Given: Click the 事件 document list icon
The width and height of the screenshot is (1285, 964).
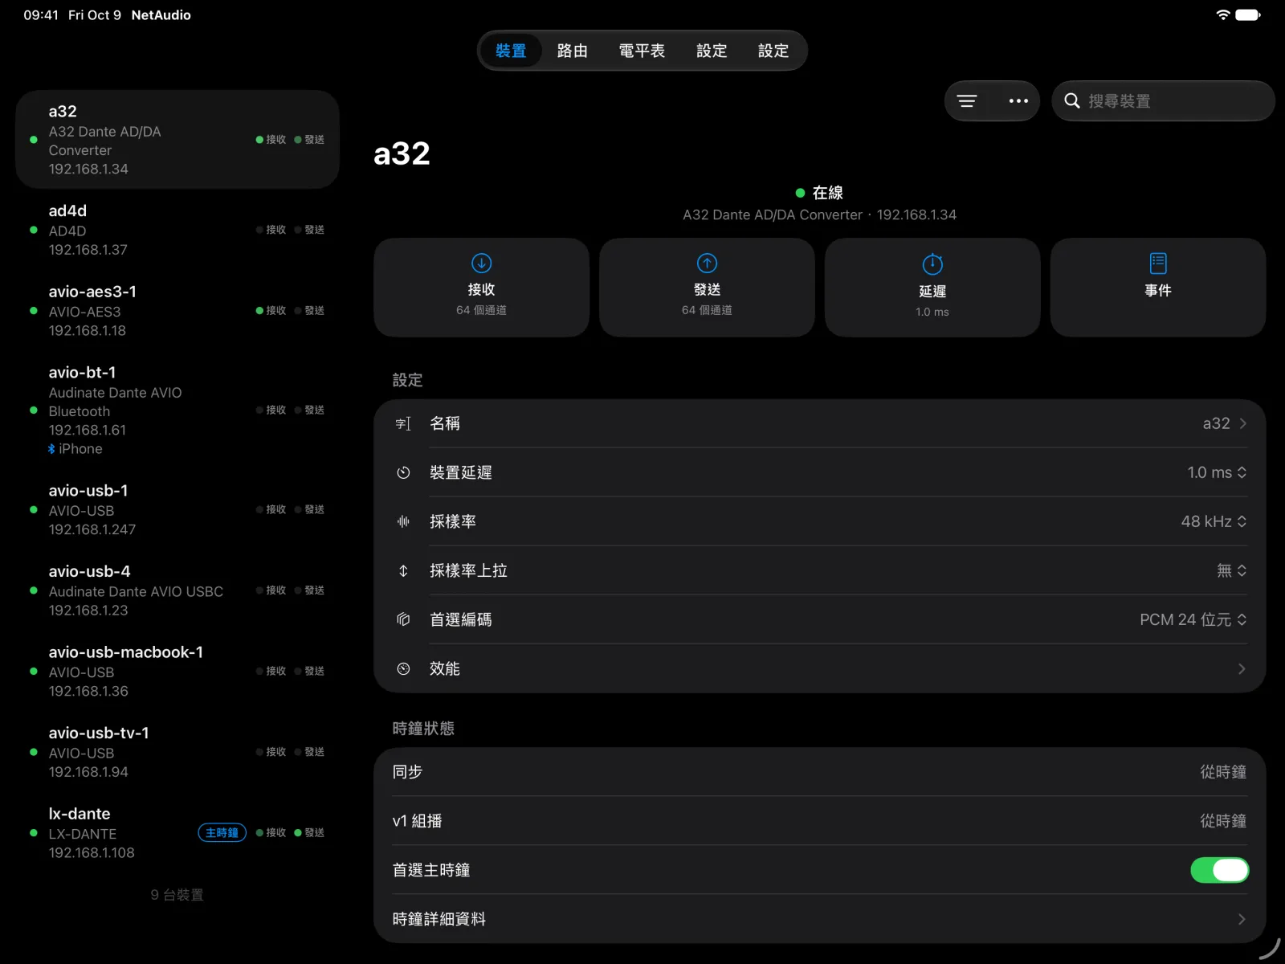Looking at the screenshot, I should click(x=1158, y=263).
